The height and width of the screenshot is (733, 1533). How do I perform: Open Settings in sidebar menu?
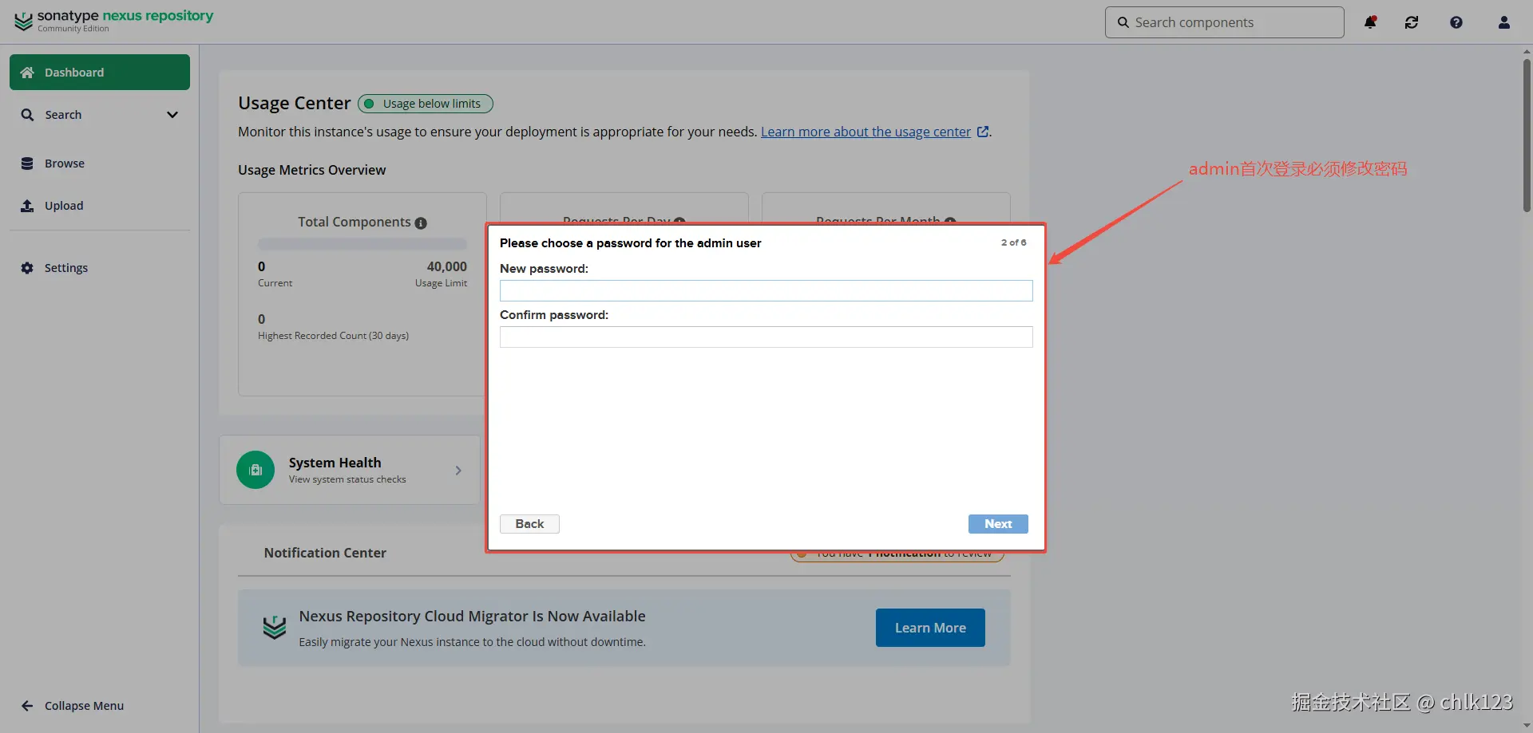[x=100, y=268]
